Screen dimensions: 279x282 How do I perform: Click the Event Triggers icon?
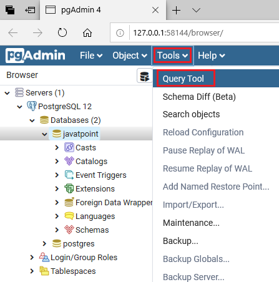coord(69,175)
